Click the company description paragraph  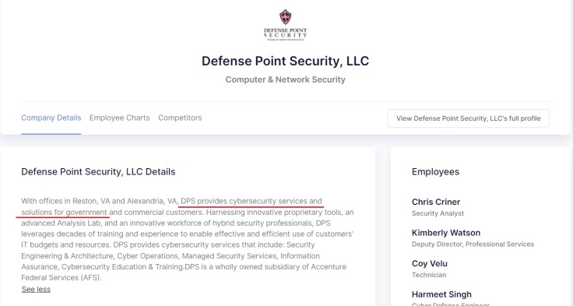click(x=187, y=239)
